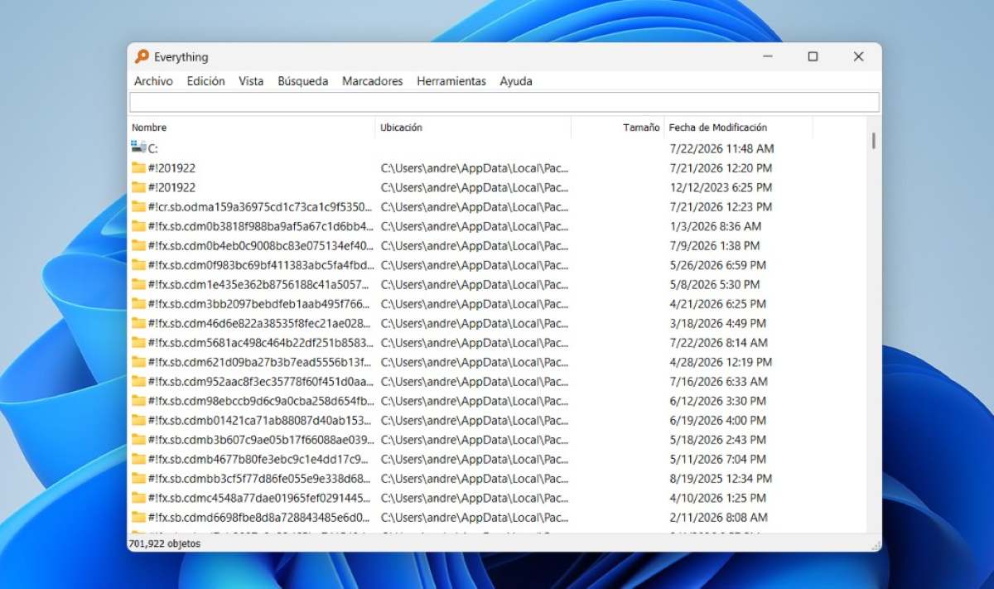
Task: Click date '8/19/2025 12:34 PM'
Action: [720, 479]
